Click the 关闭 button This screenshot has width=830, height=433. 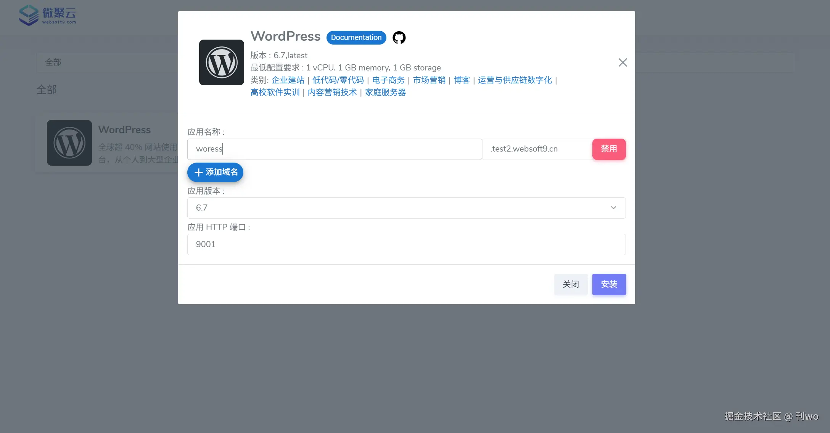(571, 284)
